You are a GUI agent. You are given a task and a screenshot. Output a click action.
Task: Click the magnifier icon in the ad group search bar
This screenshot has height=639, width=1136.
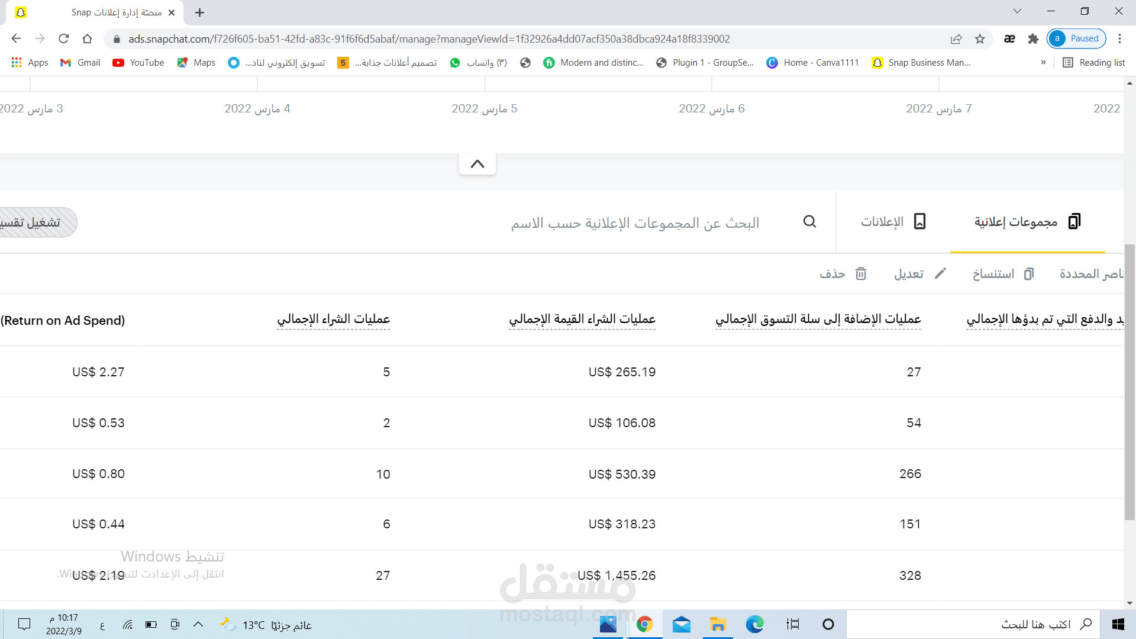[810, 221]
